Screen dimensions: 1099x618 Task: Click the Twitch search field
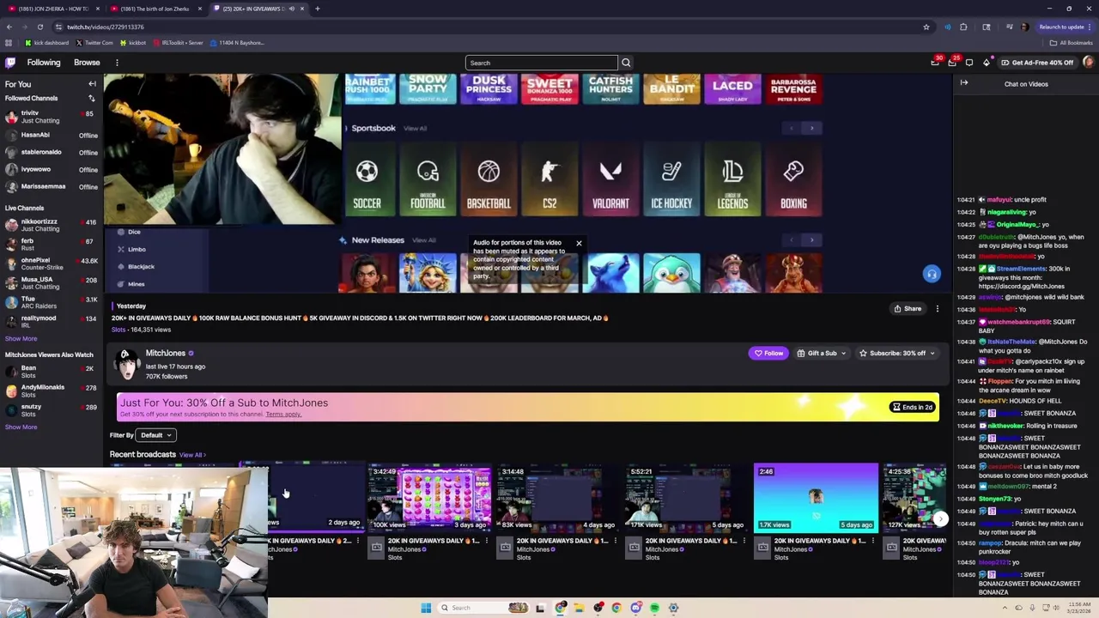[x=542, y=63]
